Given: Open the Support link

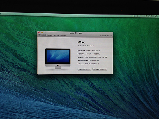Looking at the screenshot, I should (103, 36).
